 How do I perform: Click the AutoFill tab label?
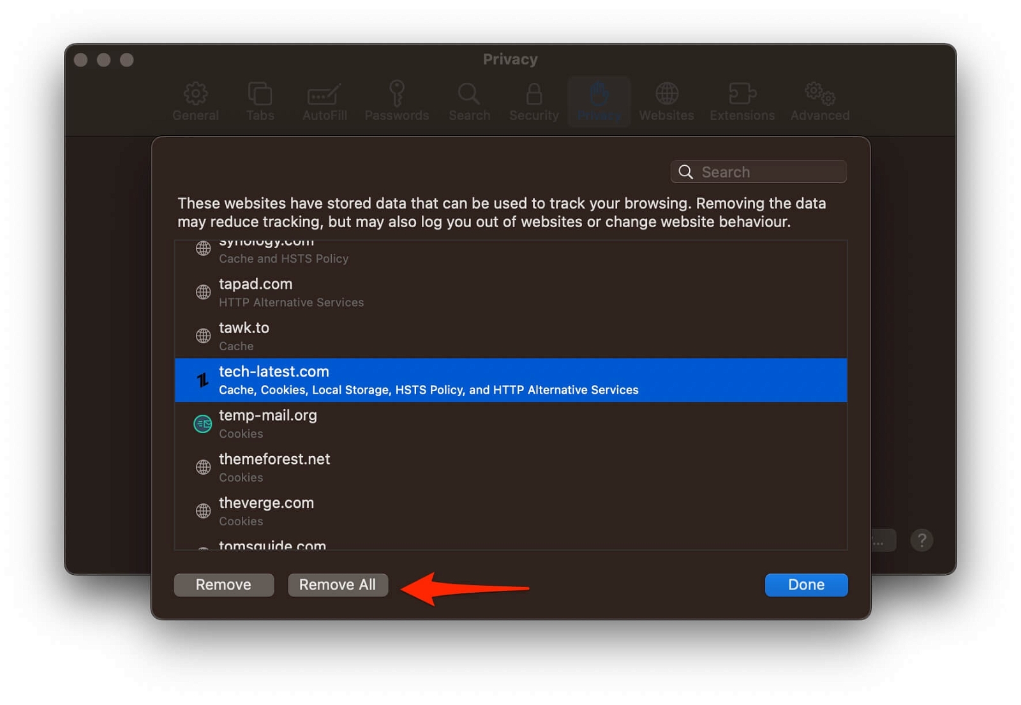(325, 115)
